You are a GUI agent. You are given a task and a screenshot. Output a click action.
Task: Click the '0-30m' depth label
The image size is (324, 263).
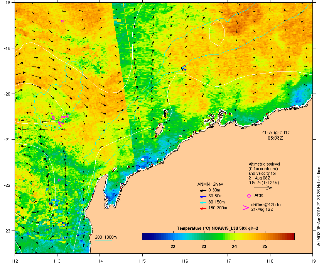pos(214,190)
